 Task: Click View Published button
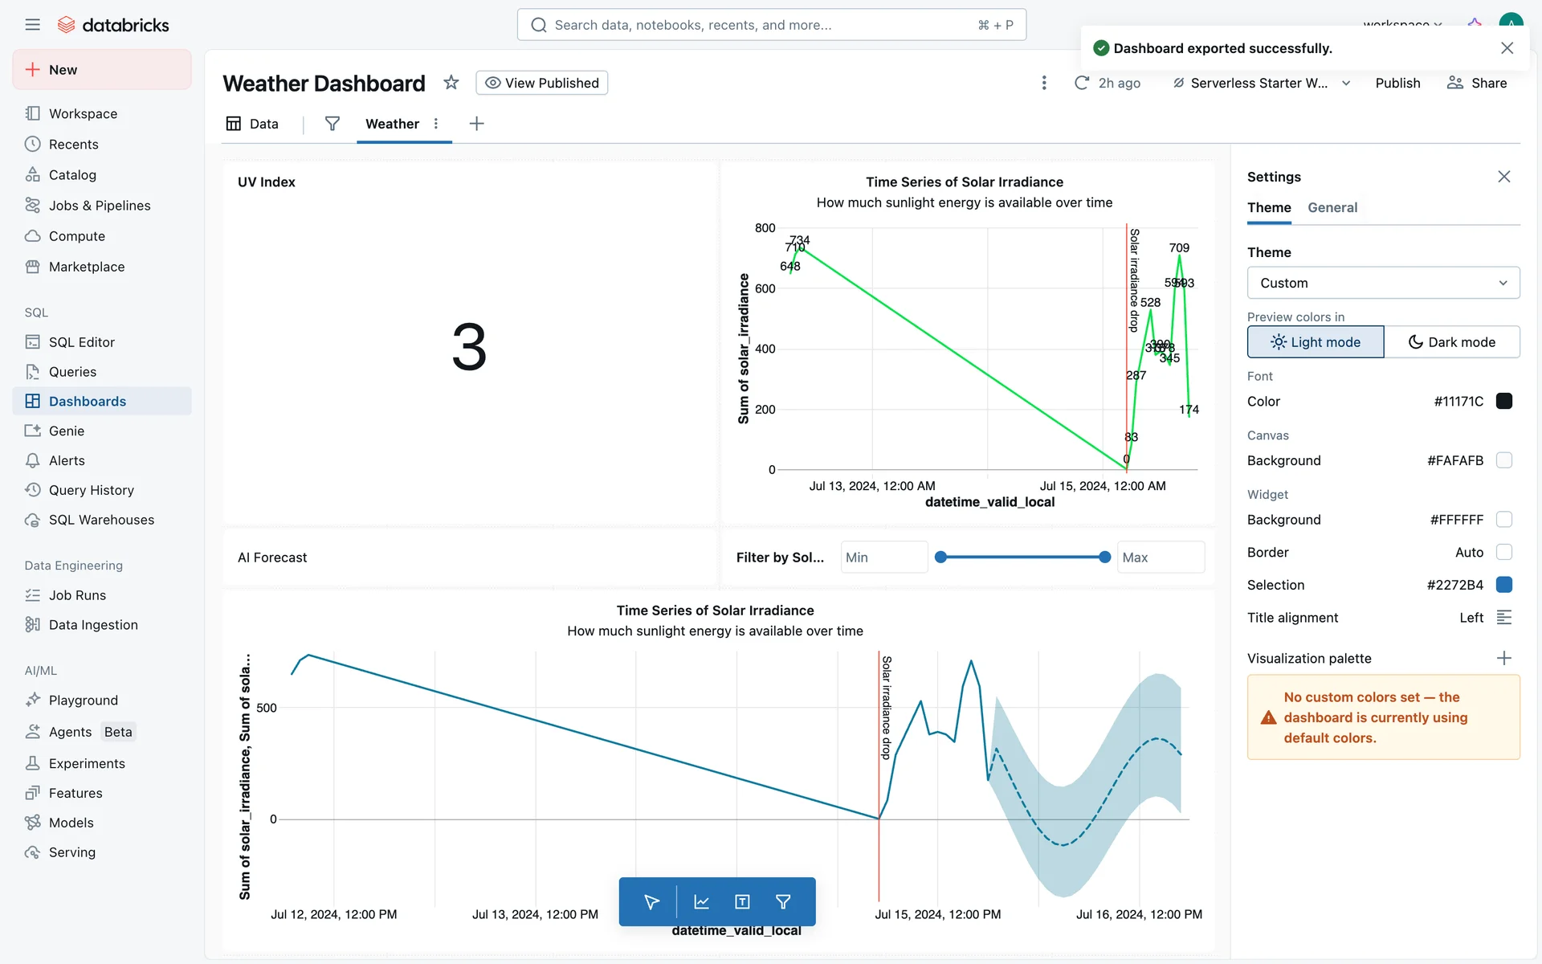point(541,83)
